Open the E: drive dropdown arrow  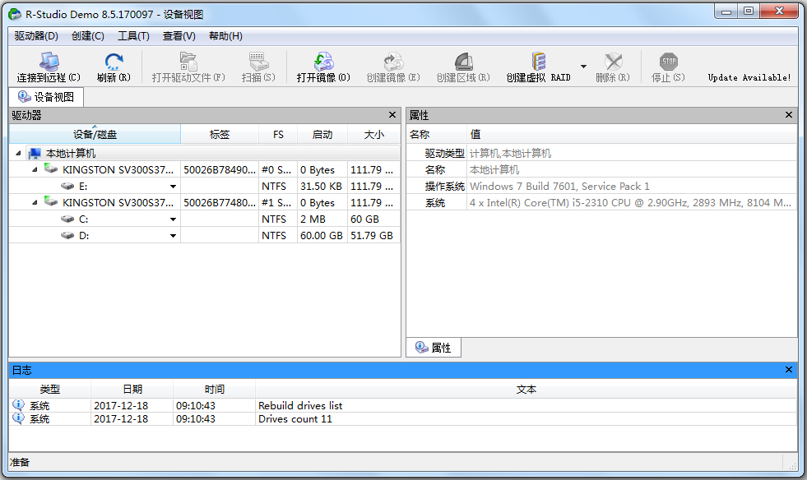pos(173,187)
